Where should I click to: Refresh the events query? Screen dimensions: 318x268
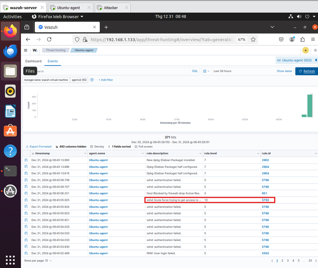click(307, 71)
